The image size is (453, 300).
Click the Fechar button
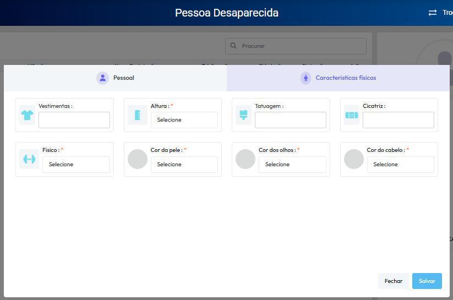coord(393,281)
